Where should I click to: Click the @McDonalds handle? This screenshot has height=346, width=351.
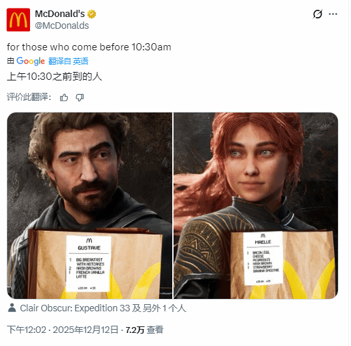(x=62, y=26)
